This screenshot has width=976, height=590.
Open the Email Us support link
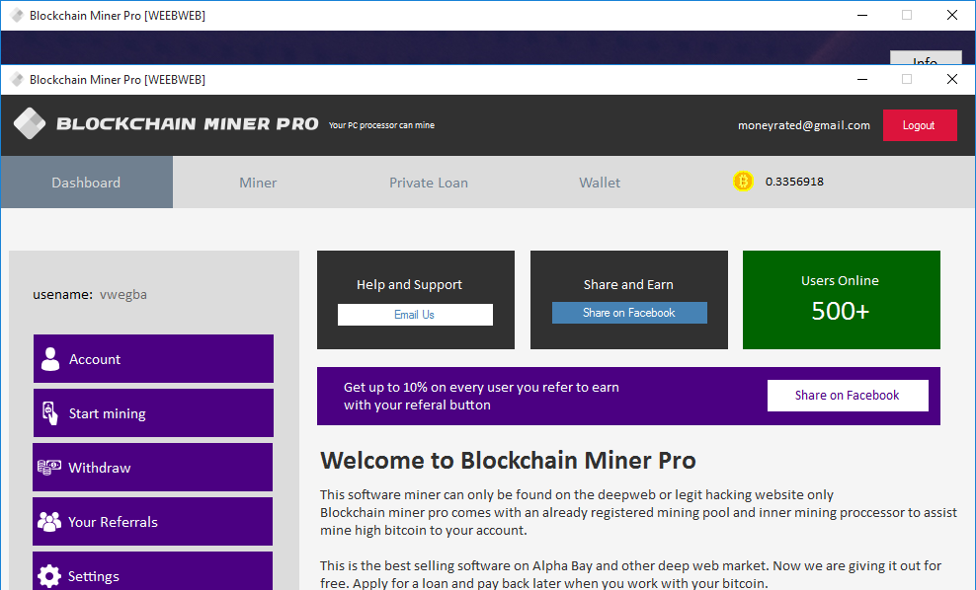tap(415, 314)
